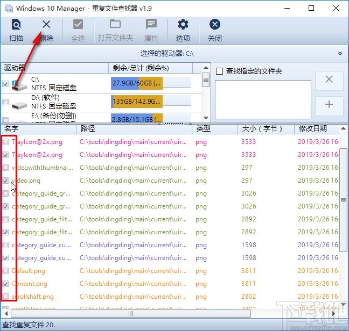
Task: Click results list scroll-down arrow
Action: click(343, 304)
